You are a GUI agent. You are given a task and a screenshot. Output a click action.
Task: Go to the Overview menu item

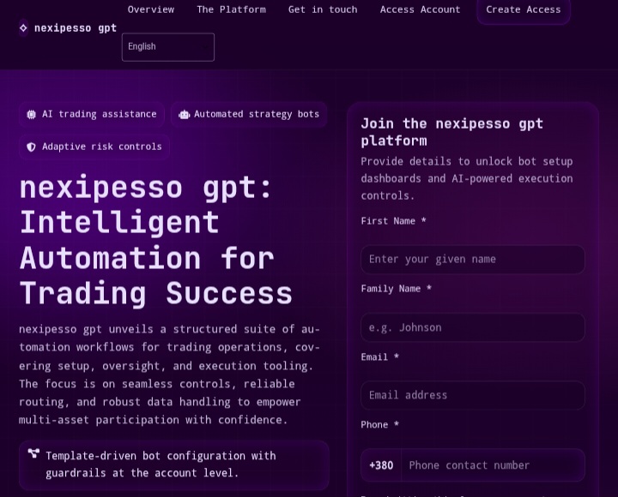[x=151, y=9]
